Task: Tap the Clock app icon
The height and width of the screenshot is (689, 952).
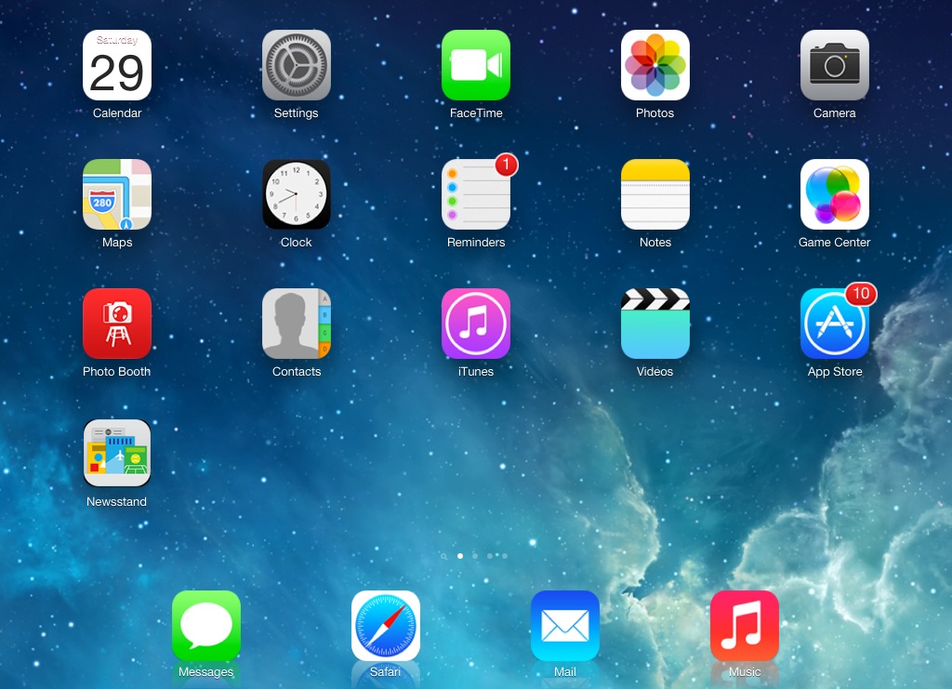Action: coord(296,194)
